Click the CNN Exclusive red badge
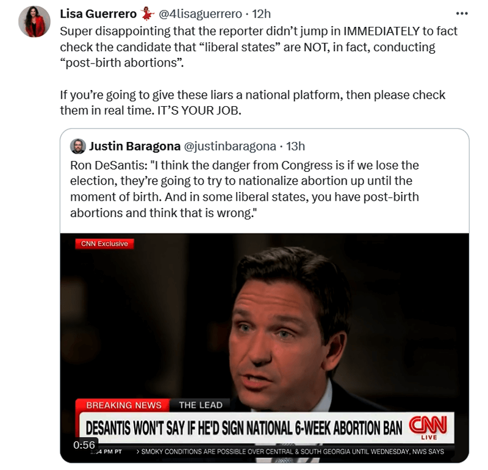Screen dimensions: 488x470 tap(104, 244)
